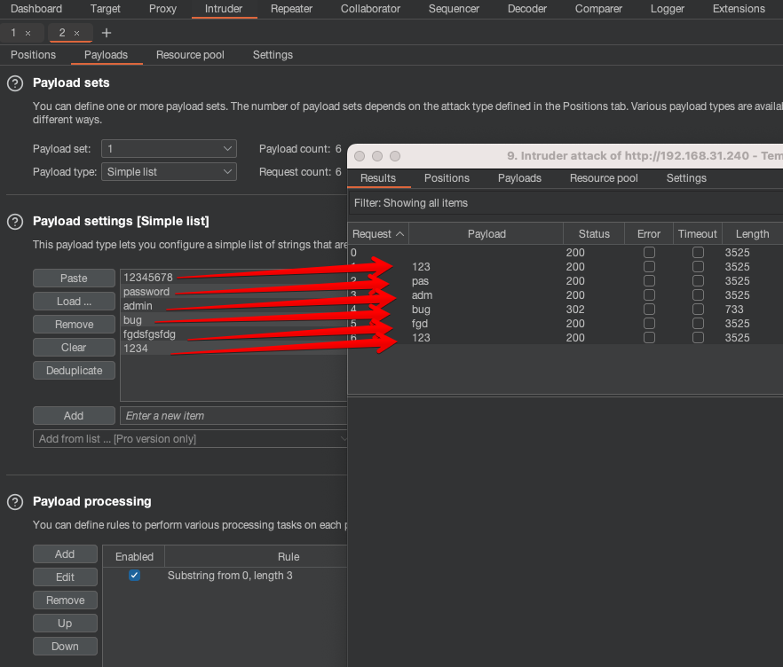
Task: Click the Paste button
Action: pyautogui.click(x=74, y=279)
